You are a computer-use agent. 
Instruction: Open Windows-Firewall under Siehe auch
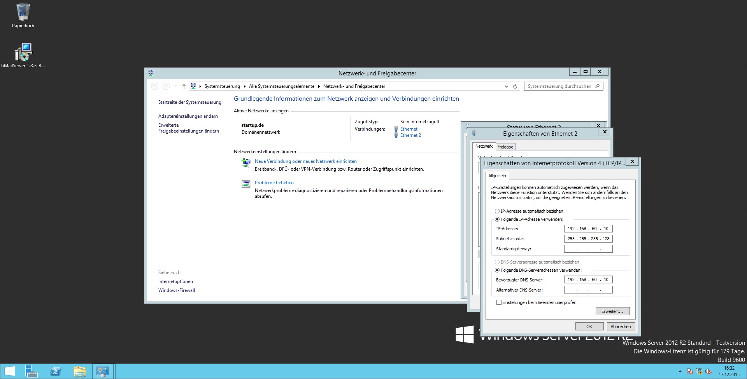tap(176, 290)
